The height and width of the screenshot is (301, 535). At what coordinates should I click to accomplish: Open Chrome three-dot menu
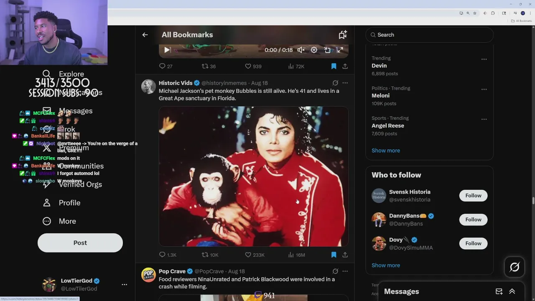pyautogui.click(x=530, y=13)
